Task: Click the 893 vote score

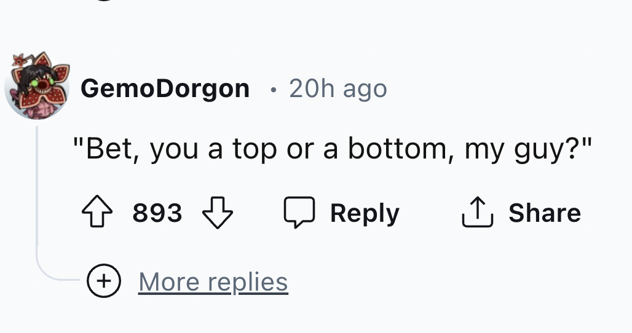Action: point(157,213)
